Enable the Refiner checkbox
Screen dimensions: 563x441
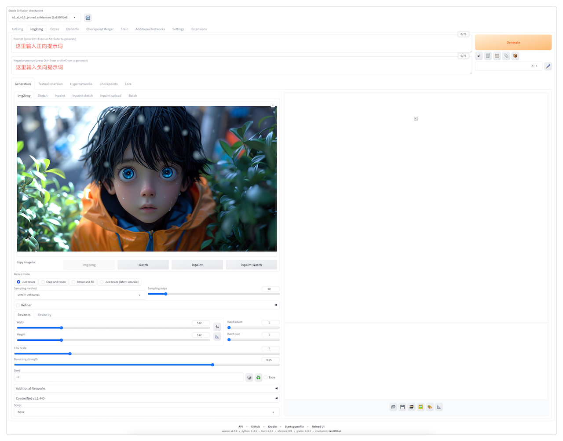[18, 305]
